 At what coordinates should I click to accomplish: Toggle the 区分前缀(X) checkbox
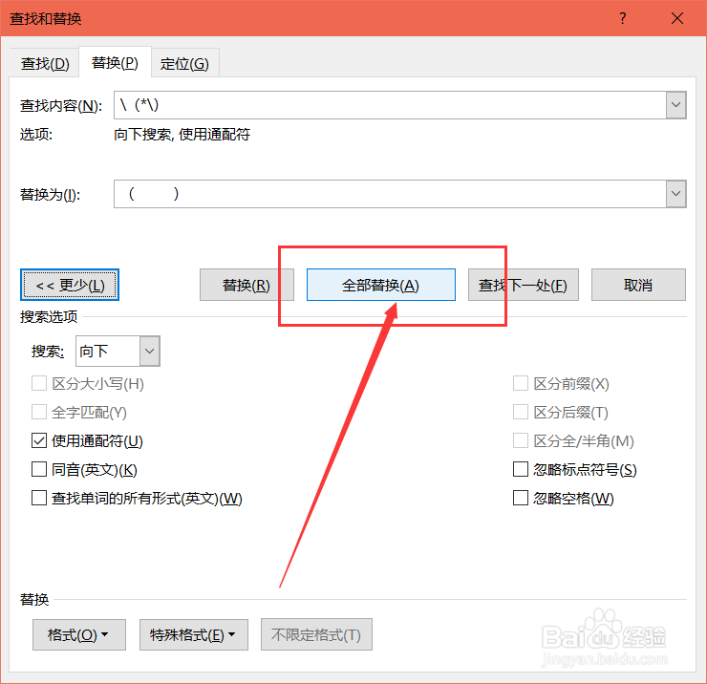coord(521,384)
